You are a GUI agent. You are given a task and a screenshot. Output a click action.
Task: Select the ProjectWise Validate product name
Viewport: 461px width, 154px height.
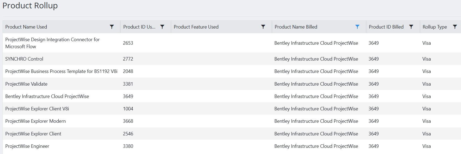point(26,84)
